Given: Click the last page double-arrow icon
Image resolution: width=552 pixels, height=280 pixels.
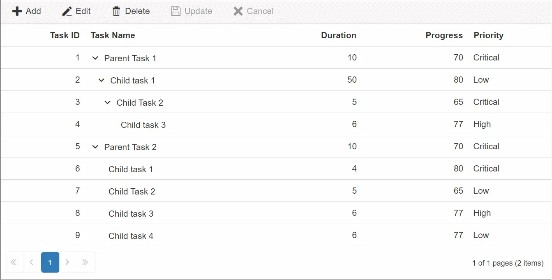Looking at the screenshot, I should pyautogui.click(x=85, y=262).
